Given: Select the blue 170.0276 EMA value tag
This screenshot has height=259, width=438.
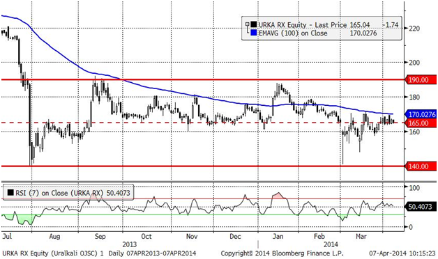Looking at the screenshot, I should (421, 114).
